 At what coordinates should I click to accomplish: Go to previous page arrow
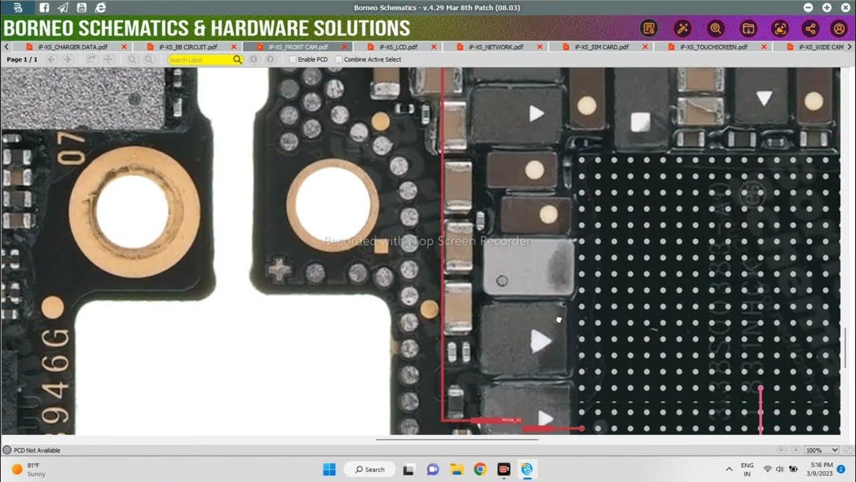[51, 60]
